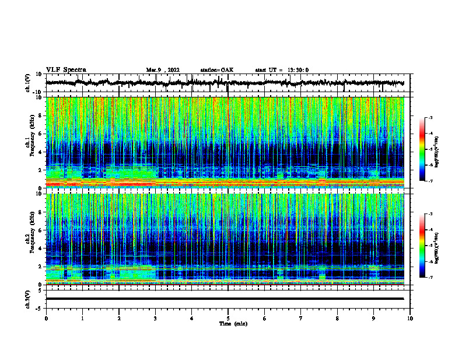
Task: Select the "ch.3(V)" axis label
Action: (28, 300)
